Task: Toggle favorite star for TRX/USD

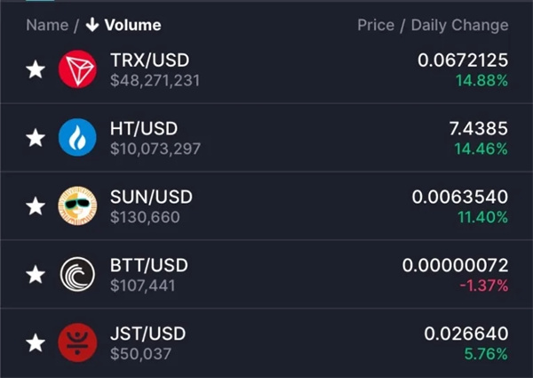Action: tap(36, 69)
